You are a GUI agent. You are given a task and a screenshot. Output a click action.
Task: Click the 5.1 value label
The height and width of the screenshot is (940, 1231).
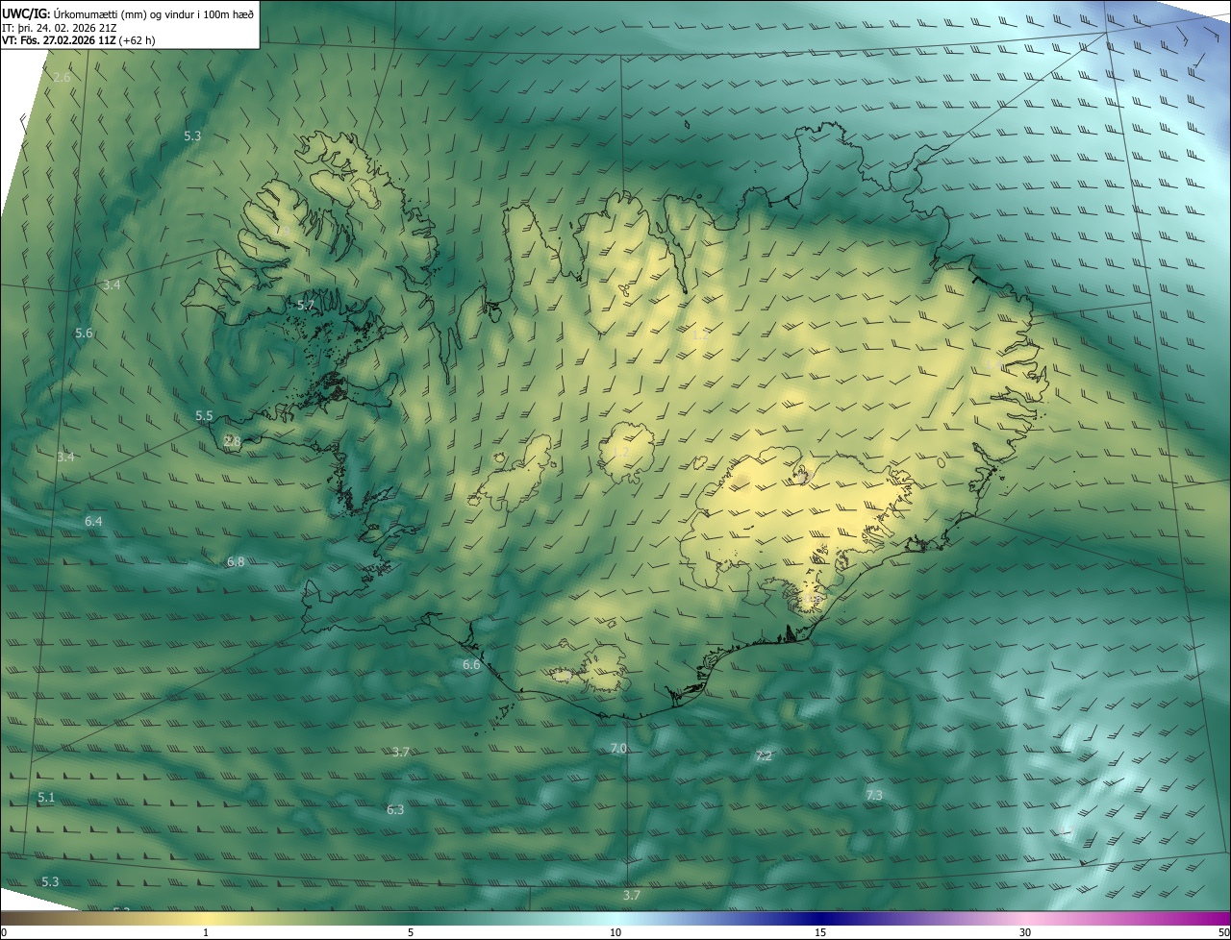46,798
